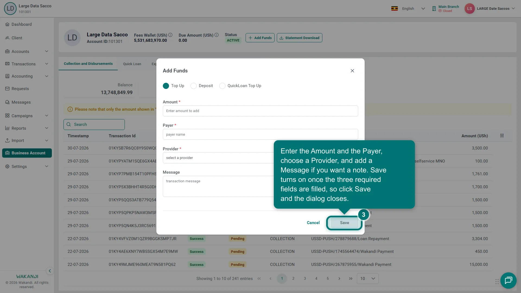Switch to Collection and Disbursements tab

pos(88,64)
